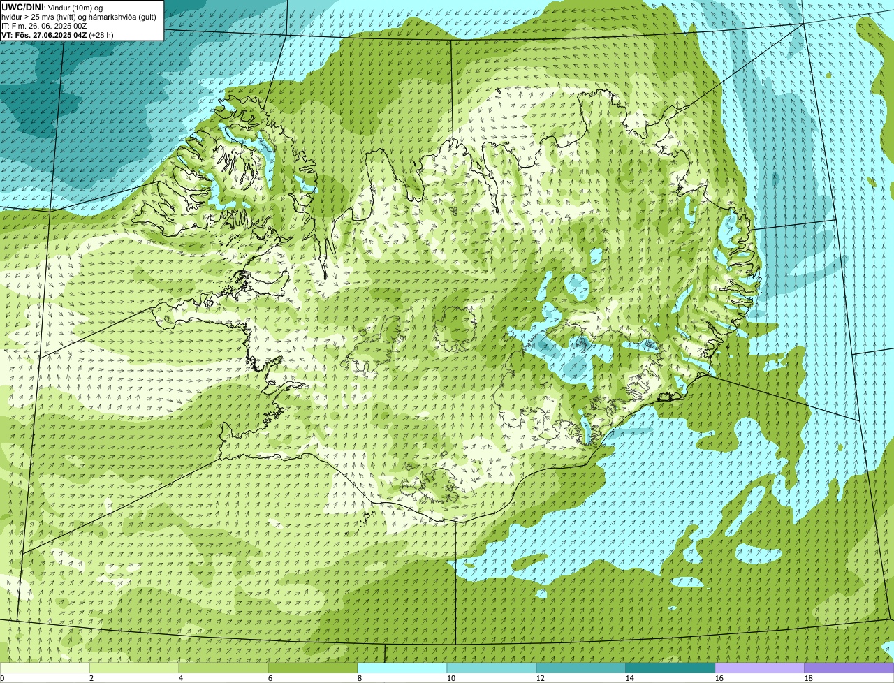Click the purple legend swatch above 18 m/s
Screen dimensions: 894x683
[x=849, y=668]
